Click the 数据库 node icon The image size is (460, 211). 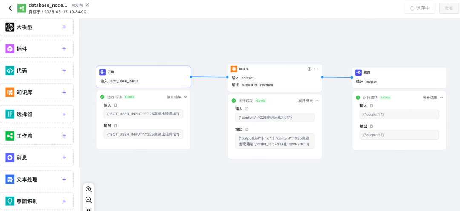234,69
